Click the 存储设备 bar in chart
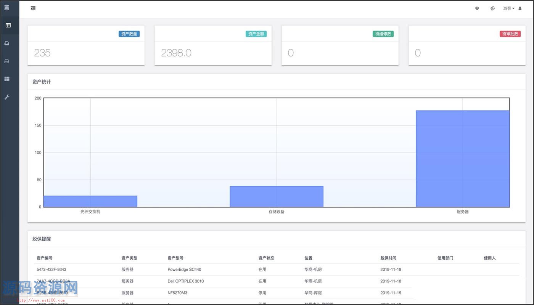This screenshot has width=534, height=305. pos(277,197)
